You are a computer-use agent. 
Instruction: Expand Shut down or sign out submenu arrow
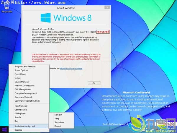point(47,126)
